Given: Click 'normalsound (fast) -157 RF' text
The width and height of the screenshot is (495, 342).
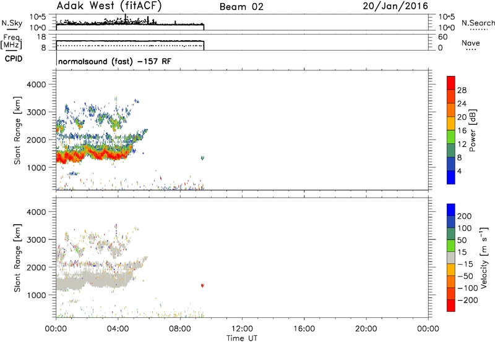Looking at the screenshot, I should [115, 61].
